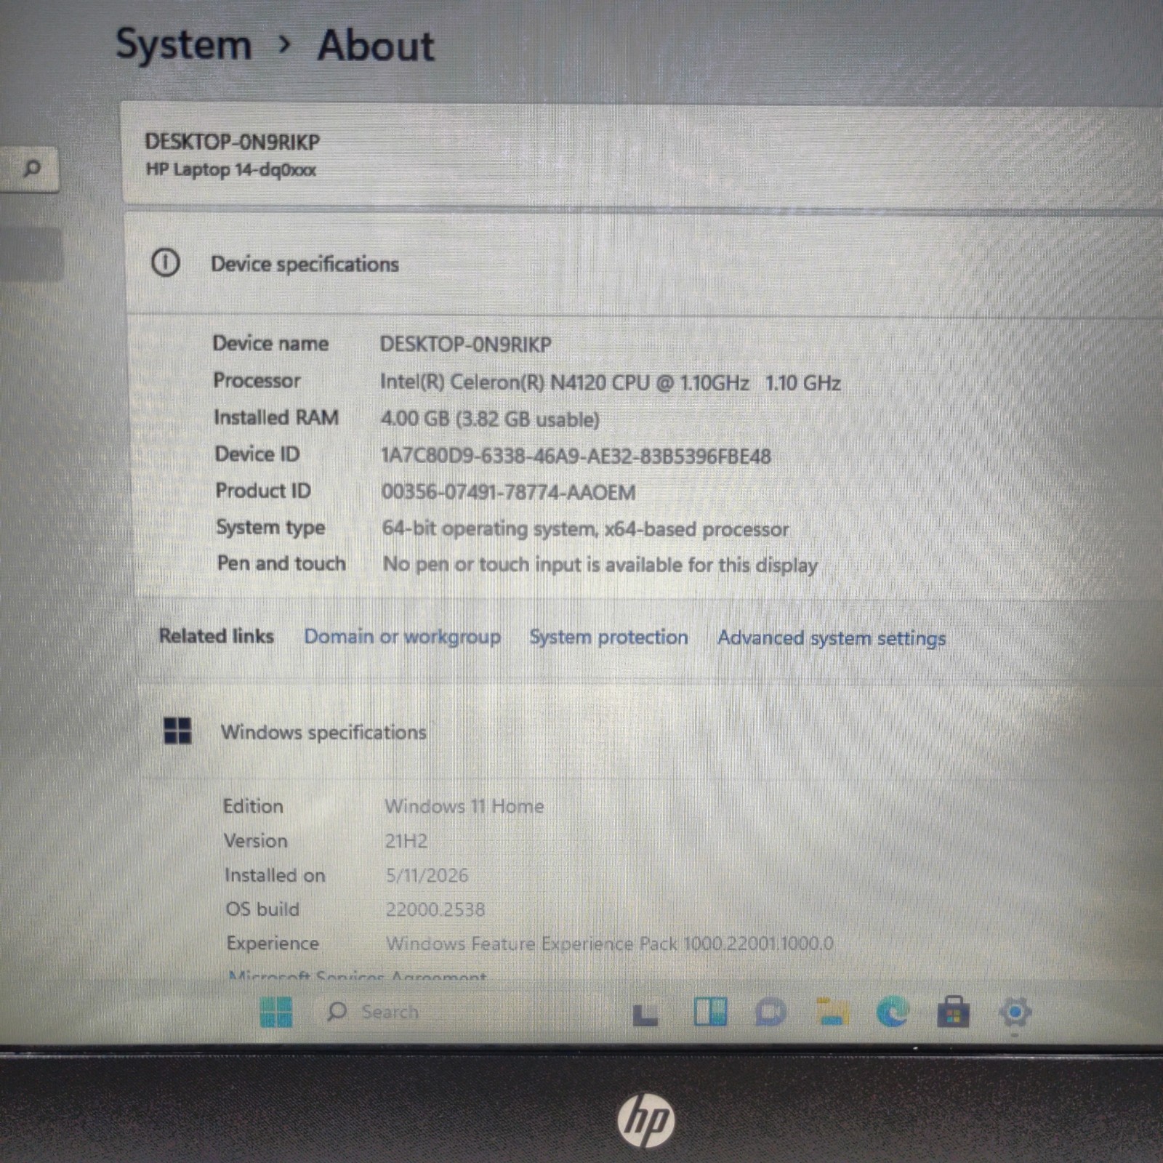The width and height of the screenshot is (1163, 1163).
Task: Open the Windows Start menu
Action: [x=276, y=1012]
